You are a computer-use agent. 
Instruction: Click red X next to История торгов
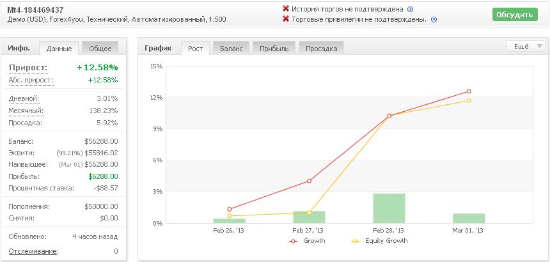coord(286,9)
